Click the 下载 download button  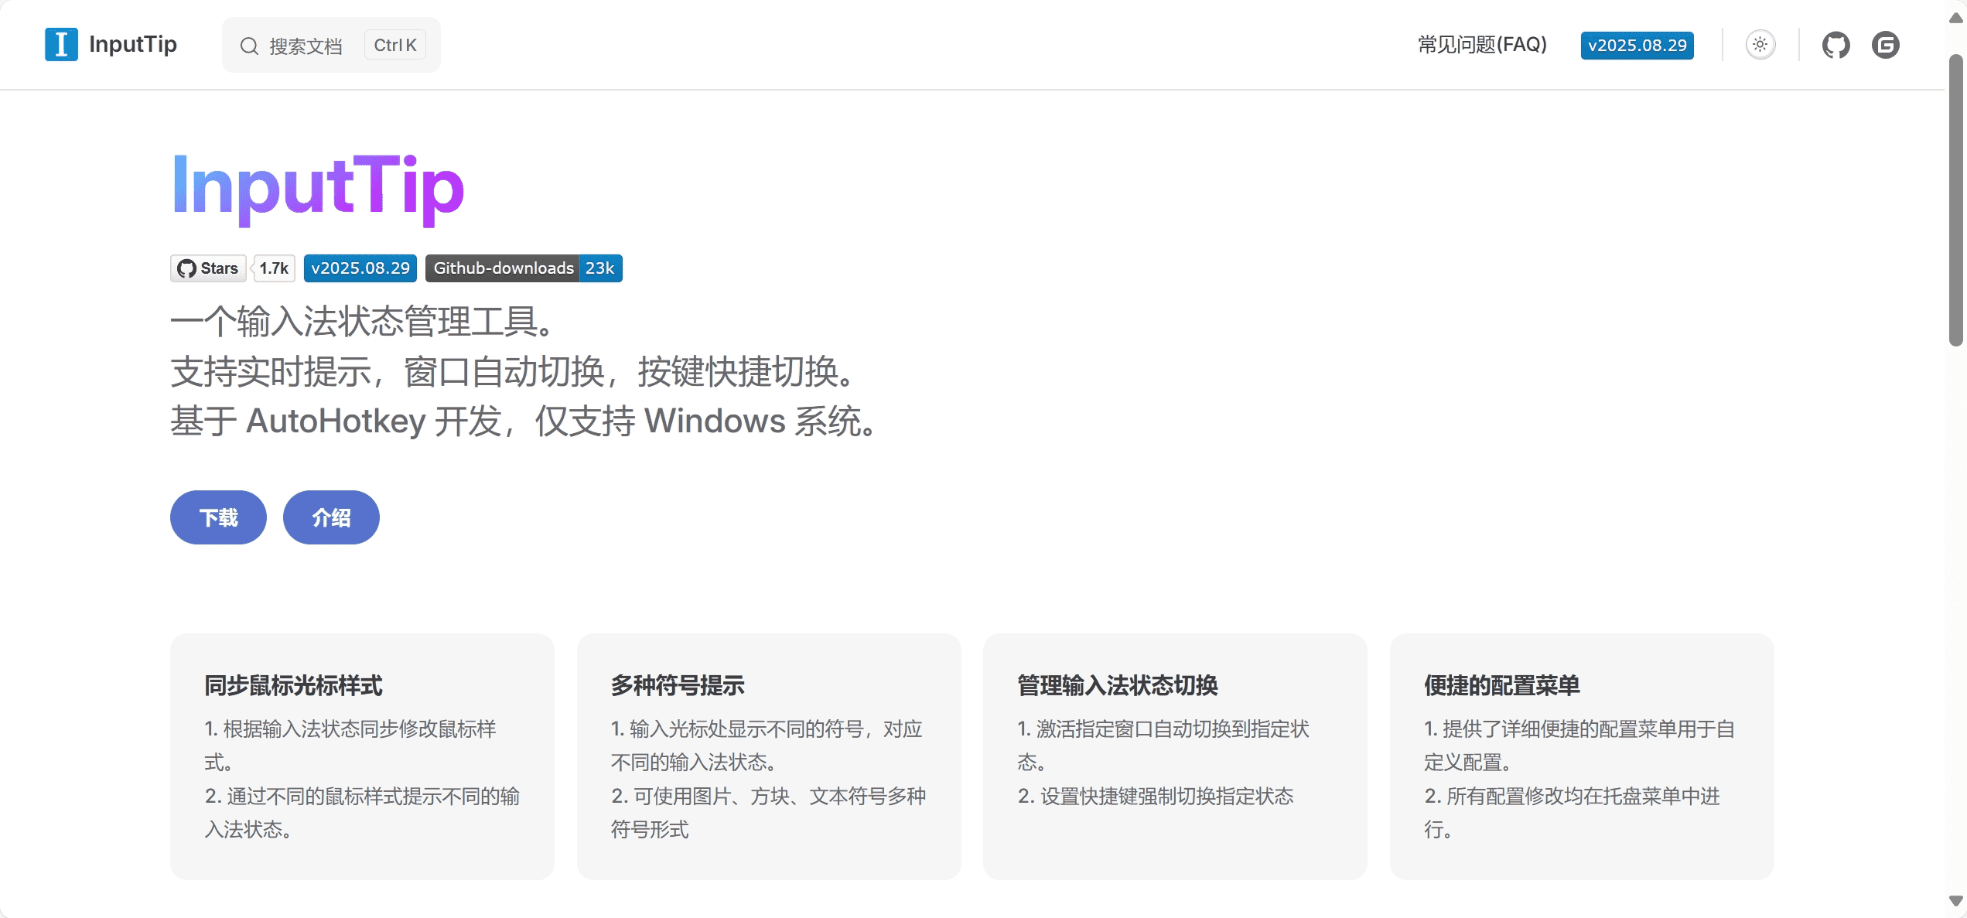pyautogui.click(x=218, y=517)
